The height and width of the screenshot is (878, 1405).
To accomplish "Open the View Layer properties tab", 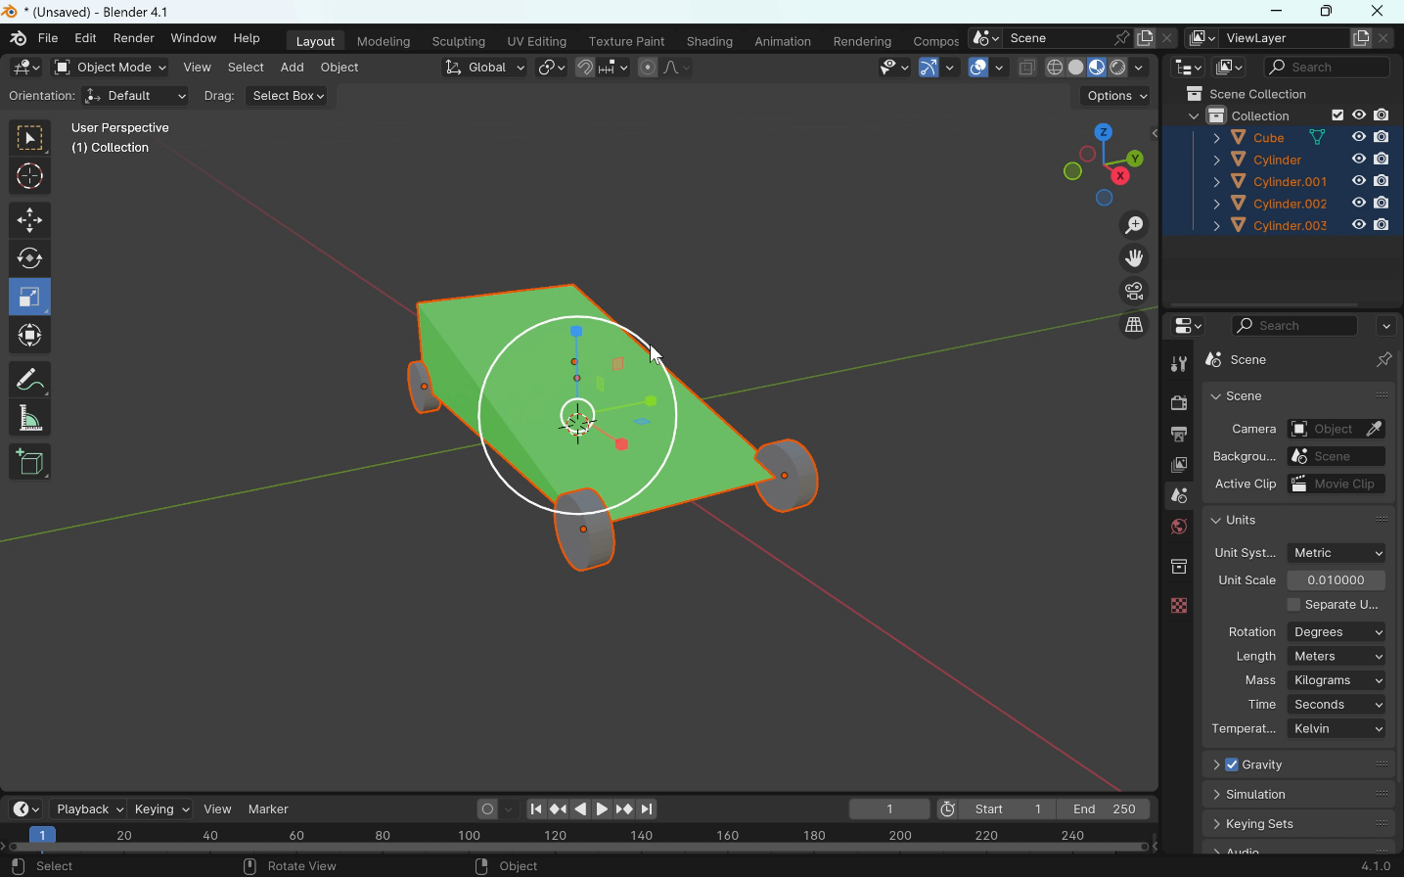I will click(1179, 466).
